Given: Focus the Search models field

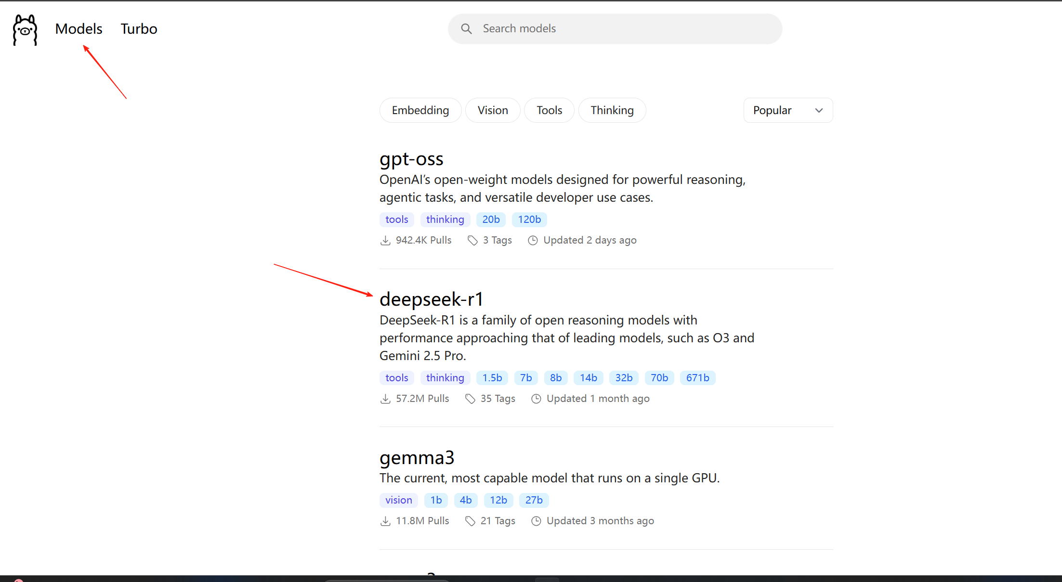Looking at the screenshot, I should 626,29.
